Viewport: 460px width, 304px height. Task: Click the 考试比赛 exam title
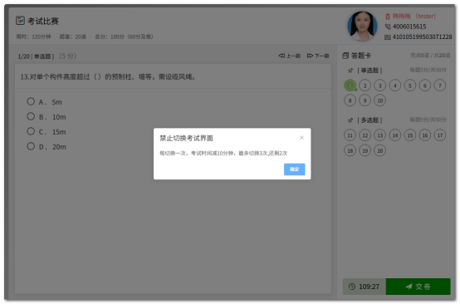pos(43,21)
